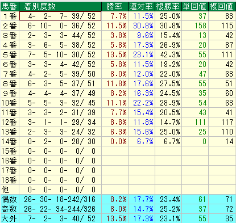The height and width of the screenshot is (223, 236).
Task: Click the 連対率 column header
Action: click(142, 6)
